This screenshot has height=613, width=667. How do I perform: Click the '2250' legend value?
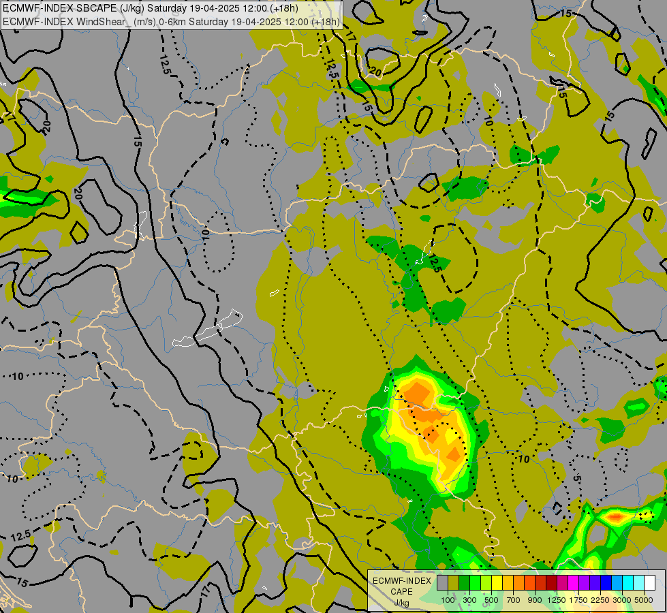(x=600, y=600)
